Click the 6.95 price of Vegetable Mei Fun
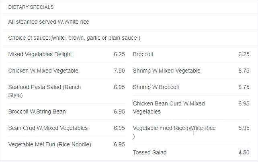 pos(119,144)
